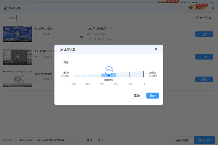
Task: Click the 变化: -25% link text
Action: [x=94, y=34]
